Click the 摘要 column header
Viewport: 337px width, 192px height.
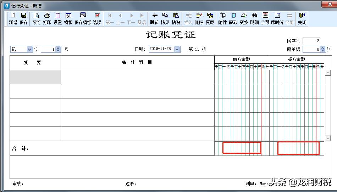pos(35,63)
